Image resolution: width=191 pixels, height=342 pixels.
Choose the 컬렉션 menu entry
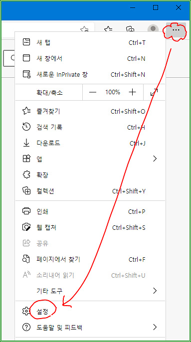click(x=90, y=191)
